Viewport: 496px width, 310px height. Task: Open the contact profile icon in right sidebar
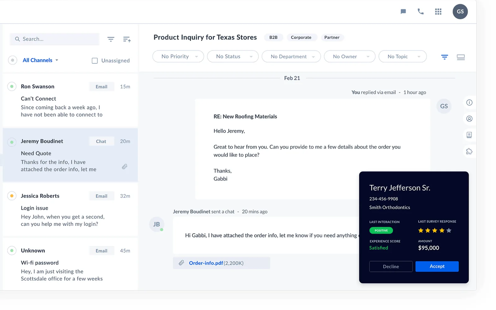click(469, 119)
